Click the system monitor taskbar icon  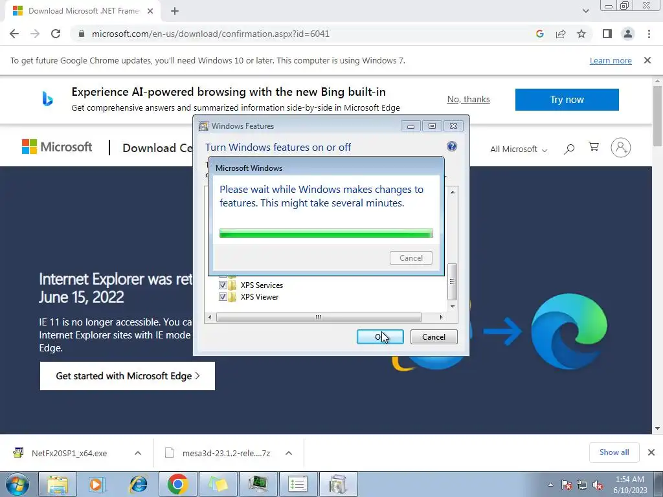click(258, 484)
